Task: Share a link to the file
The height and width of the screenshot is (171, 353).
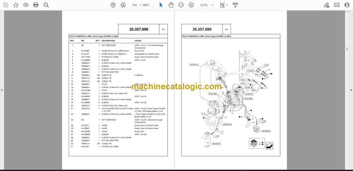Action: click(326, 5)
